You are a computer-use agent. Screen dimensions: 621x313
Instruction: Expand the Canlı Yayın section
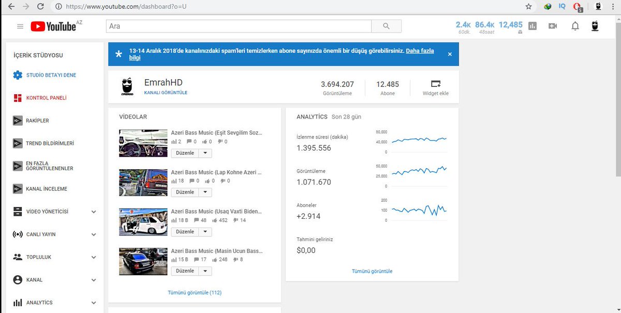pyautogui.click(x=94, y=234)
